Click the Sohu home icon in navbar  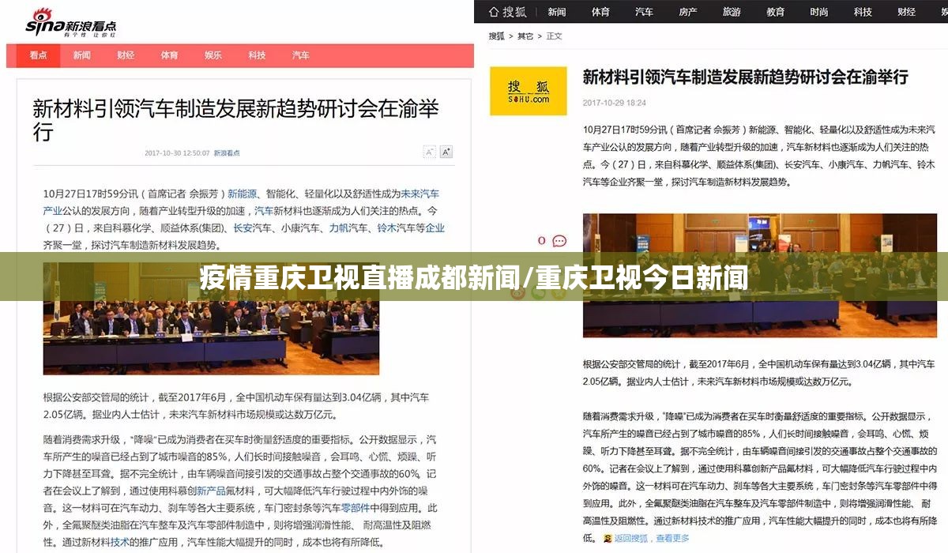tap(495, 12)
